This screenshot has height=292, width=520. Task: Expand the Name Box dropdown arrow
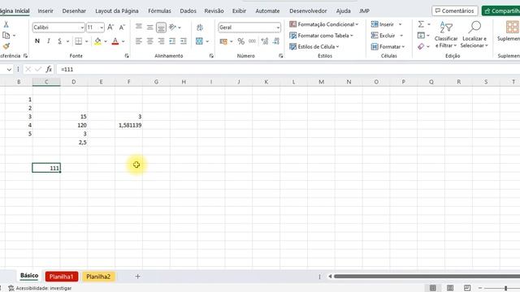pos(9,69)
